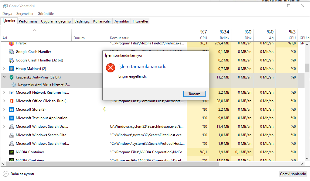Switch to the Başlangıç tab
The image size is (310, 181).
pyautogui.click(x=82, y=21)
